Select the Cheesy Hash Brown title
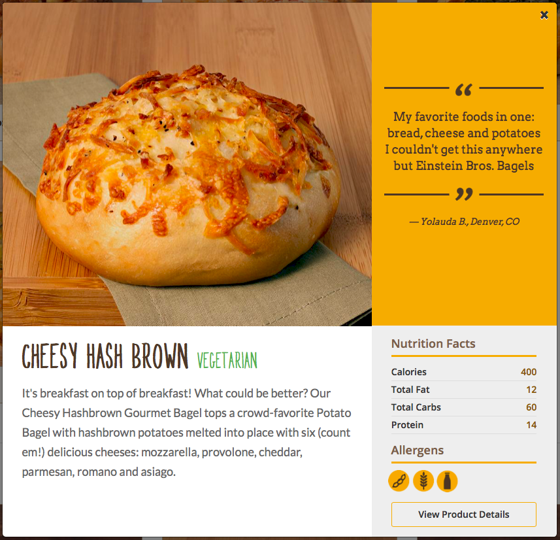Viewport: 560px width, 540px height. (x=105, y=356)
